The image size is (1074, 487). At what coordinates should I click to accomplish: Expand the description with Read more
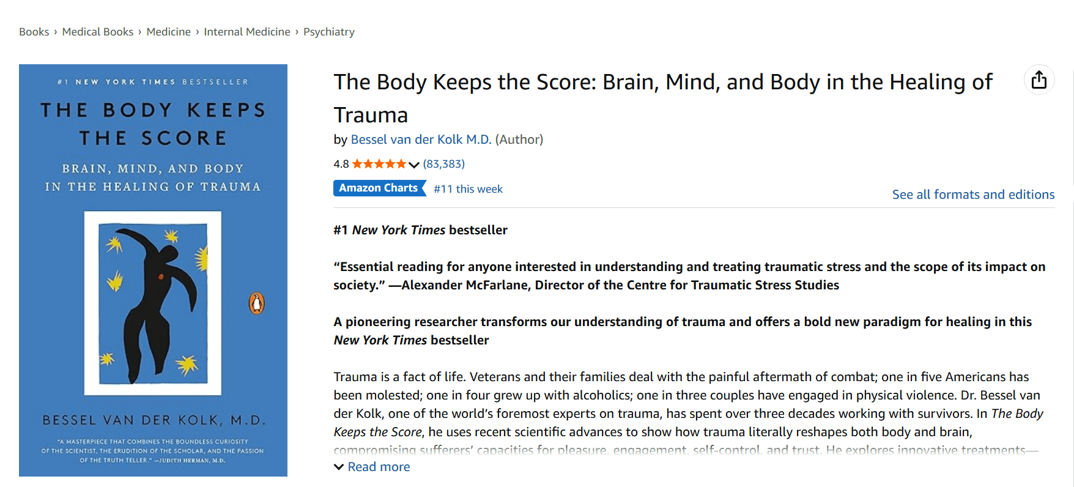click(x=378, y=466)
